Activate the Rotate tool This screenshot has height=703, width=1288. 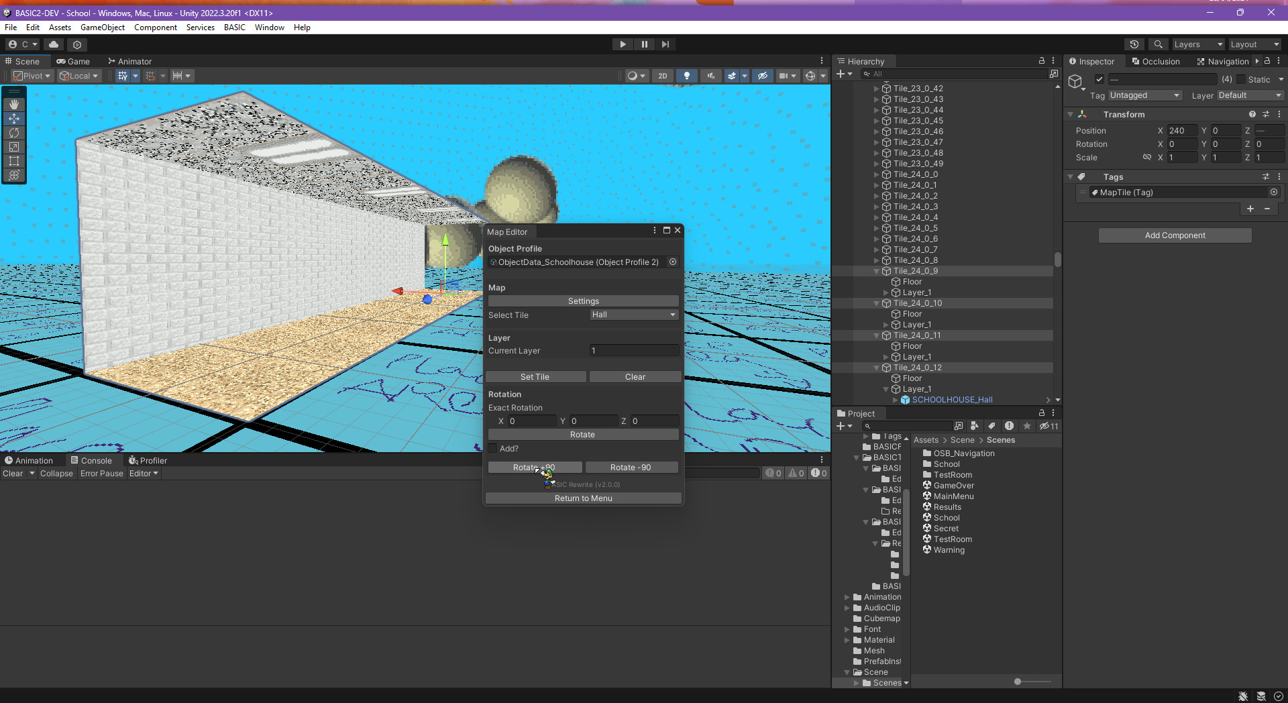pyautogui.click(x=13, y=133)
